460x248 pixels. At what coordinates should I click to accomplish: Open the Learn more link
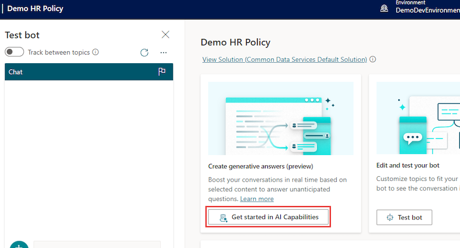pos(257,199)
